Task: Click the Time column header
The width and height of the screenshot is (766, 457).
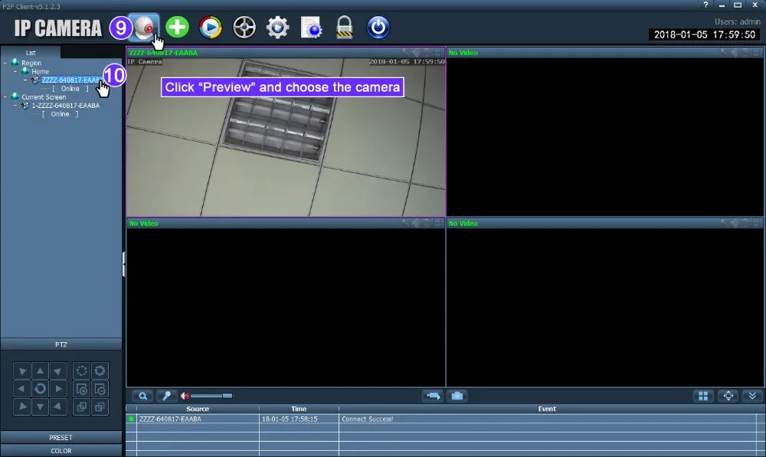Action: (299, 409)
